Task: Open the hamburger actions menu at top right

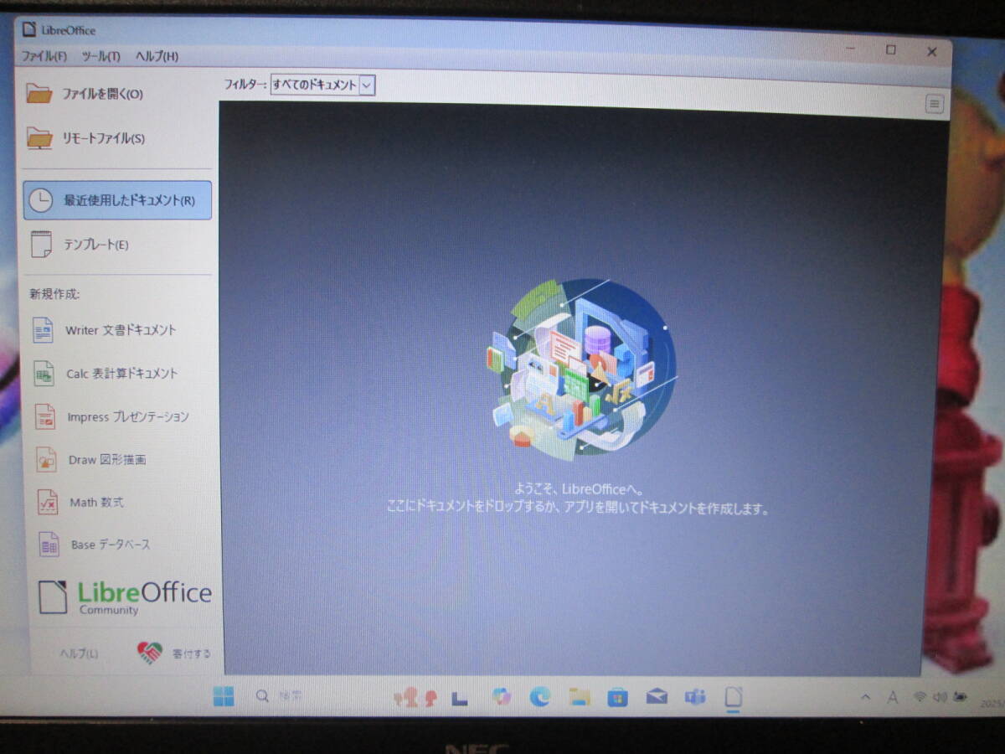Action: click(935, 104)
